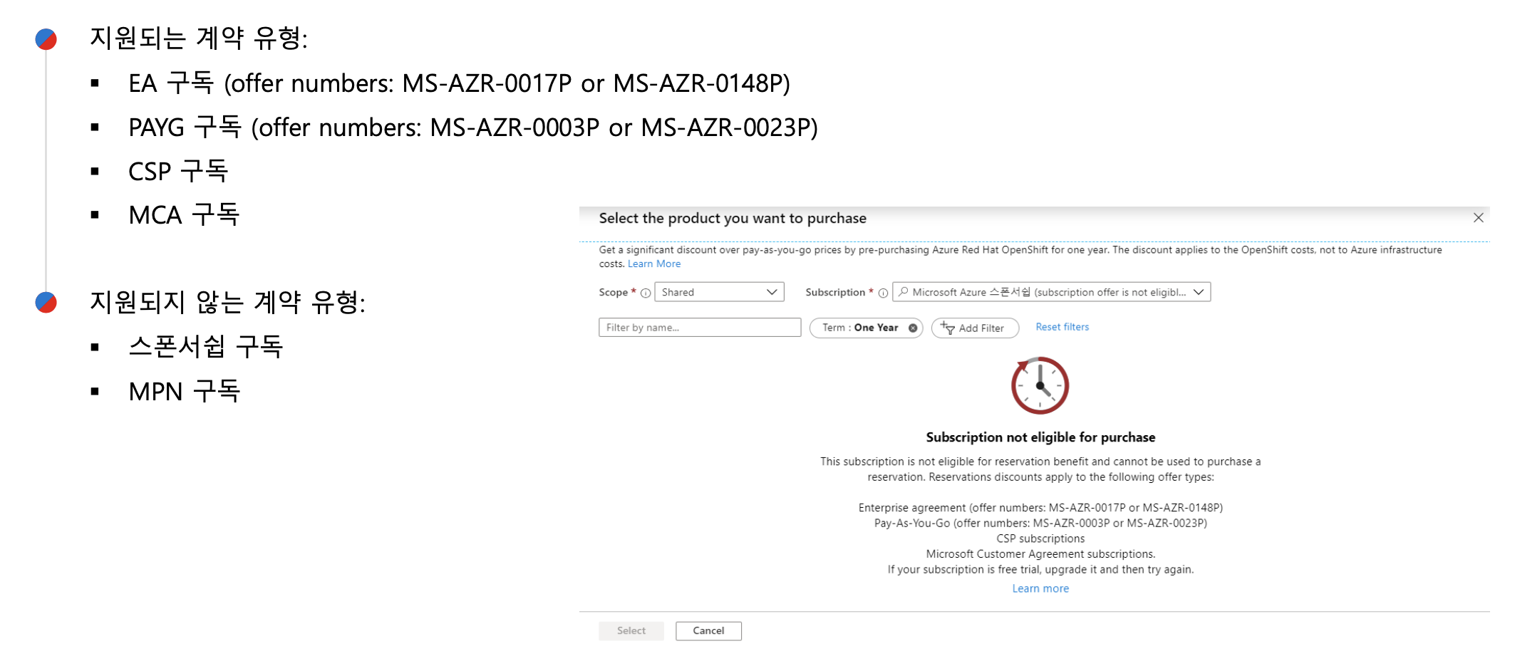This screenshot has width=1515, height=661.
Task: Click the 'EA 구독' bullet text
Action: tap(459, 83)
